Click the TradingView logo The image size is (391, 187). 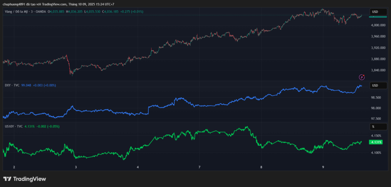click(24, 179)
